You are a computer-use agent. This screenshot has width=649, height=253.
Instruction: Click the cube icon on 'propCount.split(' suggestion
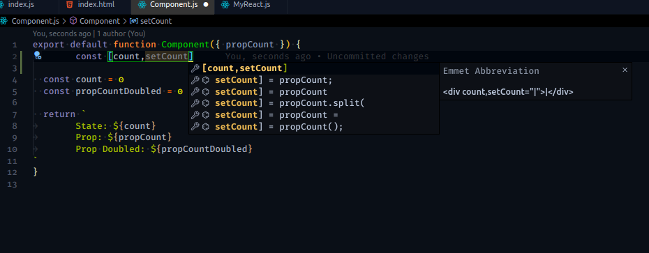[x=205, y=103]
